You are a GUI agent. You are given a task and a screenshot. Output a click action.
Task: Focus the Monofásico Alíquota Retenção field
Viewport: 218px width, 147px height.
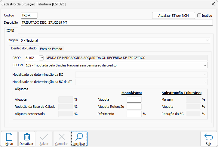pyautogui.click(x=134, y=107)
